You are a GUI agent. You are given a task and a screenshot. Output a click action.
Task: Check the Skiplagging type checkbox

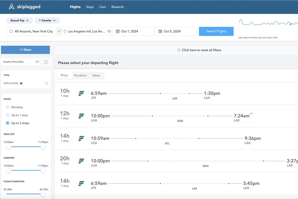pyautogui.click(x=47, y=83)
